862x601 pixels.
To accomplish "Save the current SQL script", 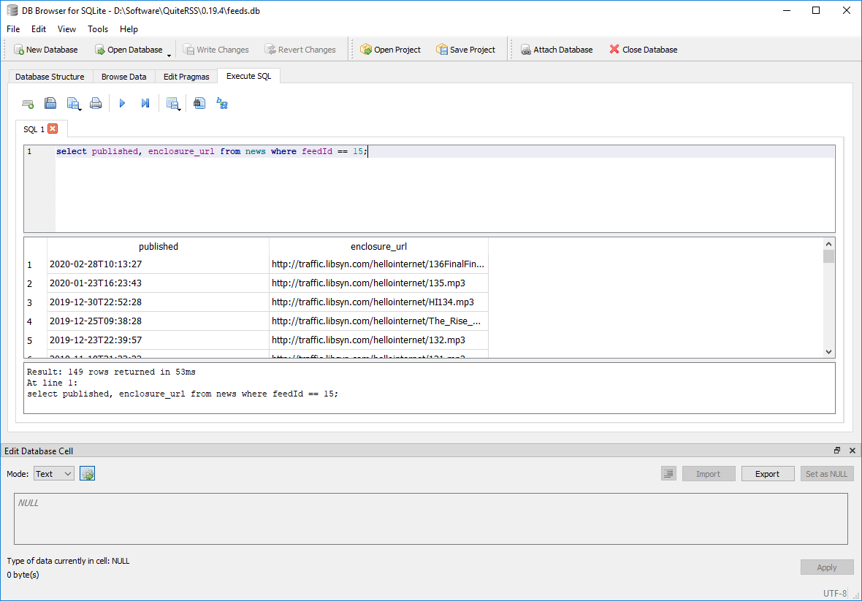I will (x=72, y=102).
